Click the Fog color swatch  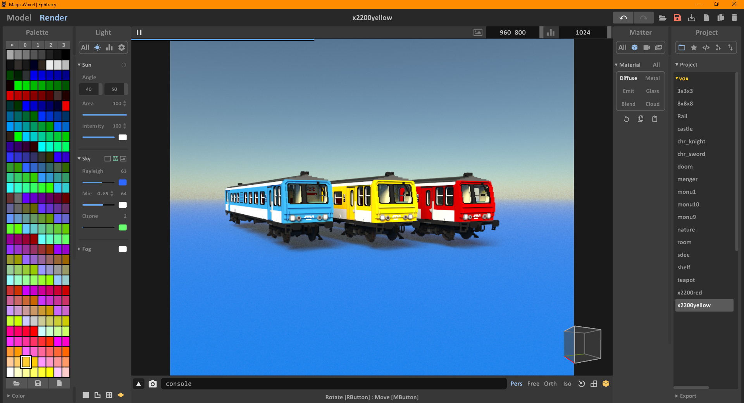click(122, 249)
